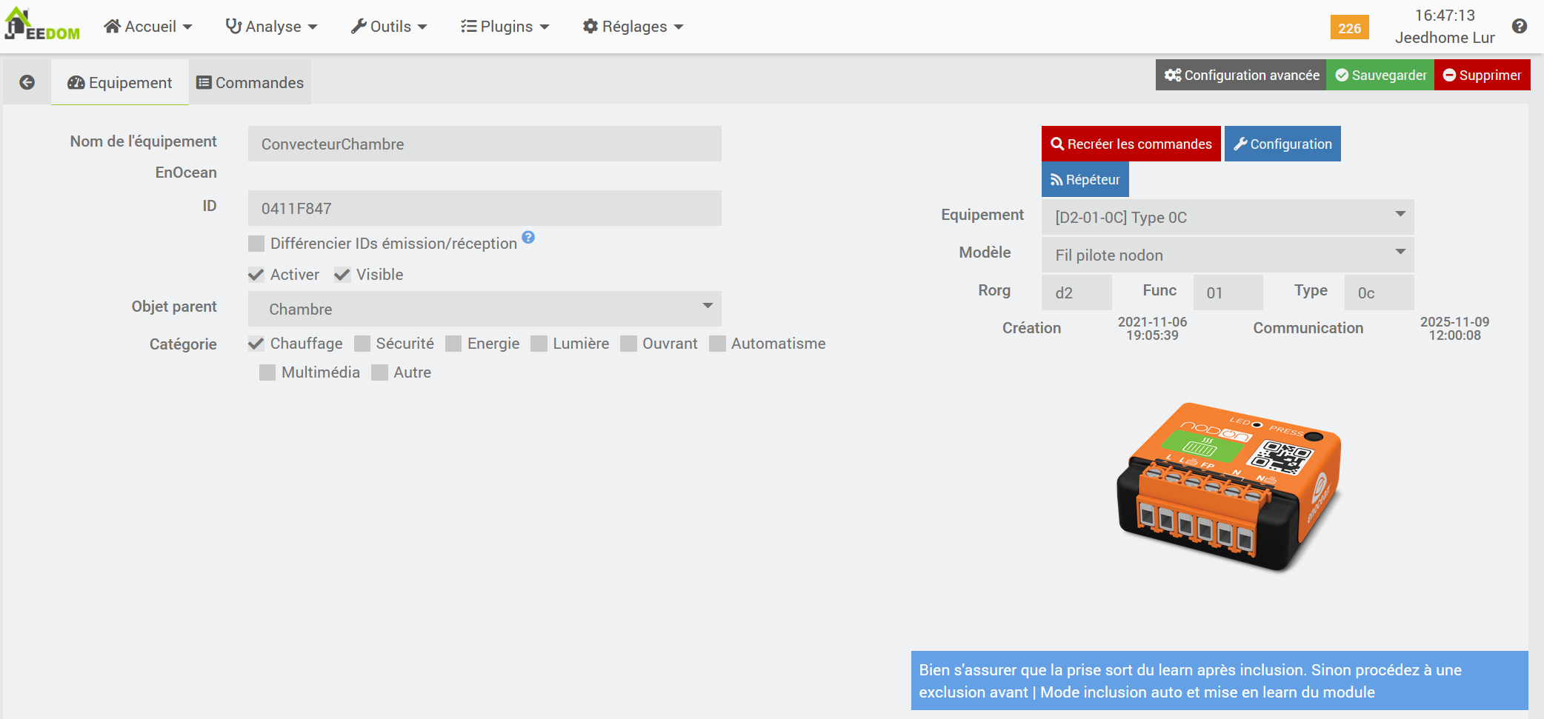This screenshot has height=719, width=1544.
Task: Click the blue help icon beside Différencier IDs
Action: 528,237
